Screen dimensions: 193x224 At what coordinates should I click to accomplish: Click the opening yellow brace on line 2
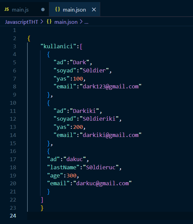[x=29, y=38]
